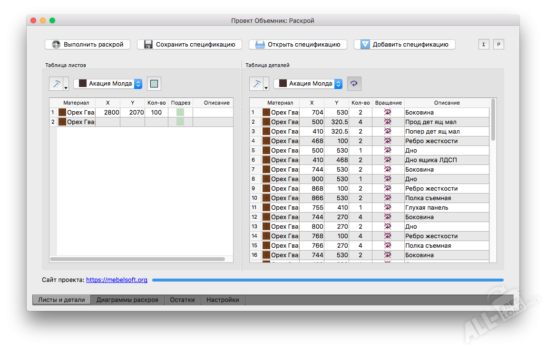Screen dimensions: 546x349
Task: Open the Акация Молда dropdown in sheets table
Action: pos(107,84)
